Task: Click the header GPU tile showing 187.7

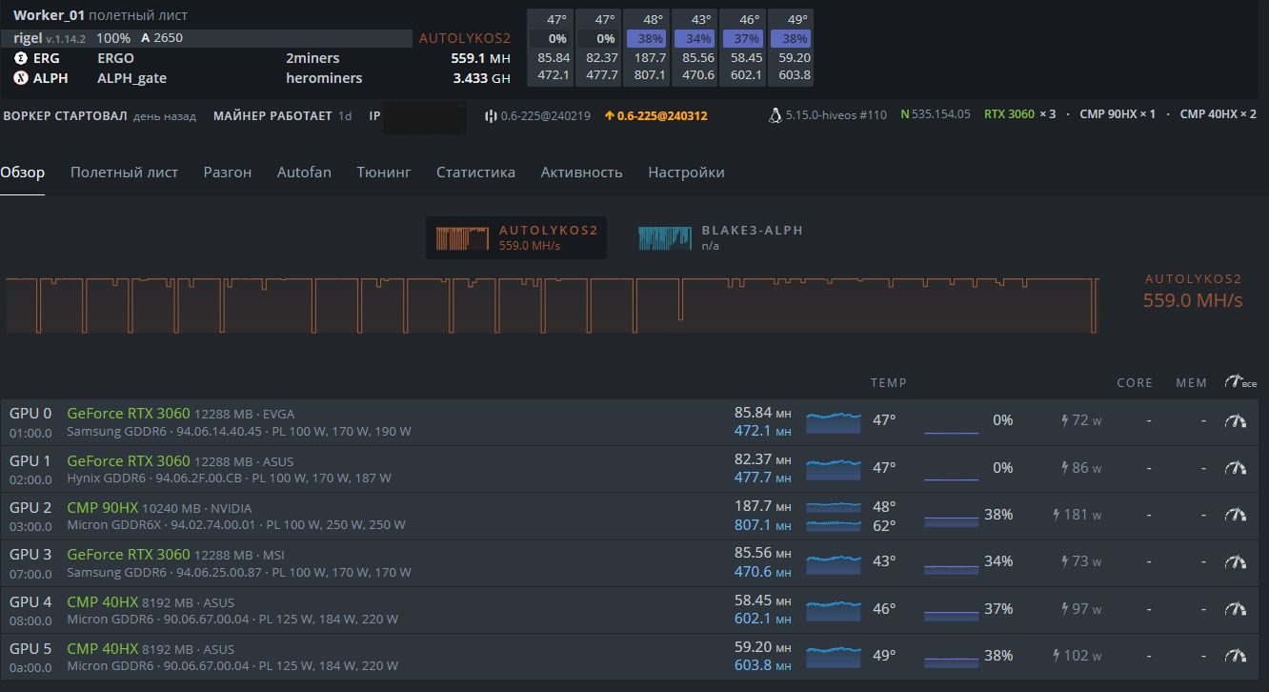Action: tap(647, 48)
